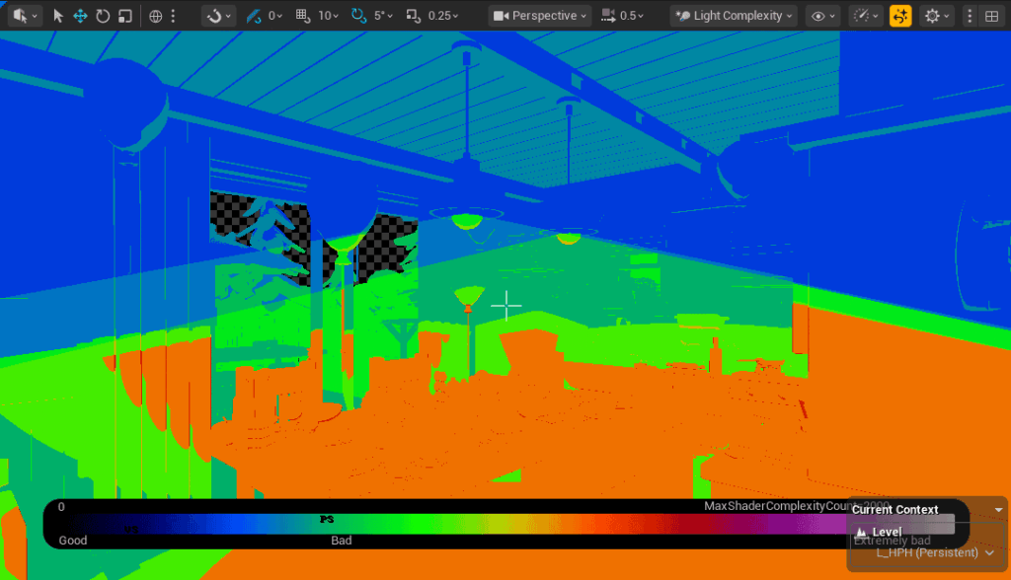Screen dimensions: 1011x580
Task: Adjust camera speed value 0.5
Action: pyautogui.click(x=620, y=16)
